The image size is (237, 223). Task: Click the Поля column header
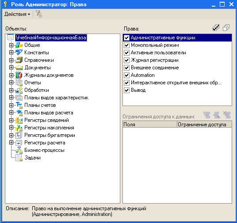pyautogui.click(x=150, y=125)
